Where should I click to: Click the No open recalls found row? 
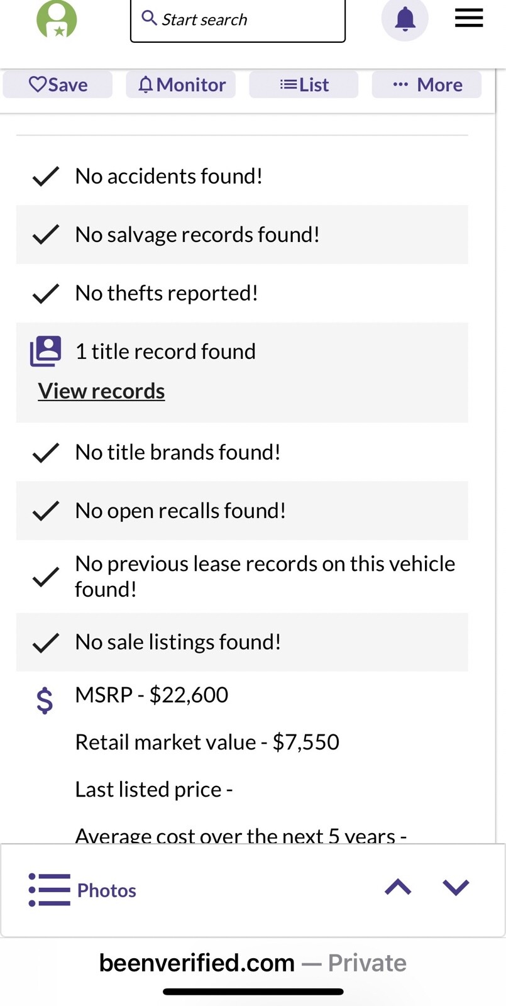click(x=242, y=511)
